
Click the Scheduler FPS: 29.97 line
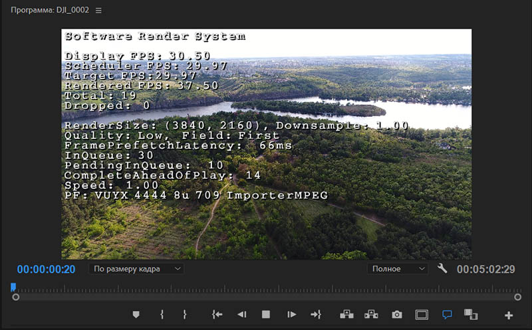146,66
